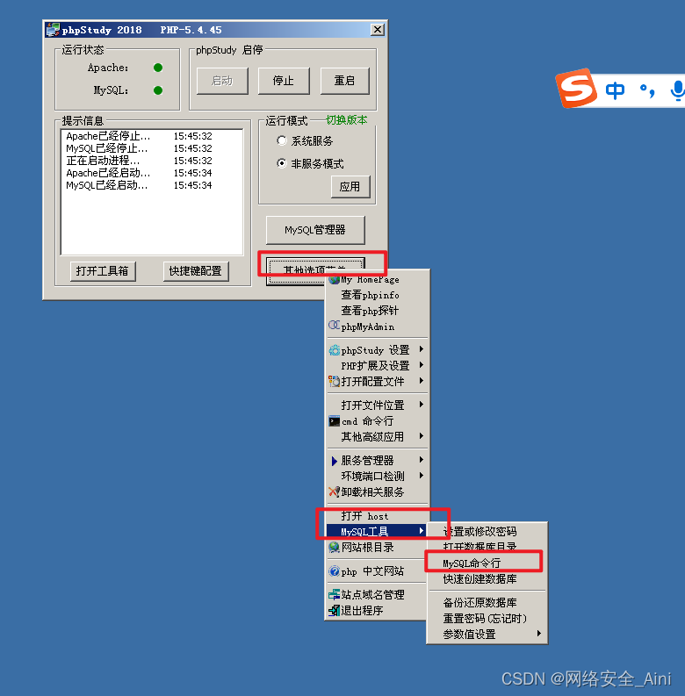The height and width of the screenshot is (696, 685).
Task: Click the 服务管理器 blue triangle icon
Action: pos(334,461)
